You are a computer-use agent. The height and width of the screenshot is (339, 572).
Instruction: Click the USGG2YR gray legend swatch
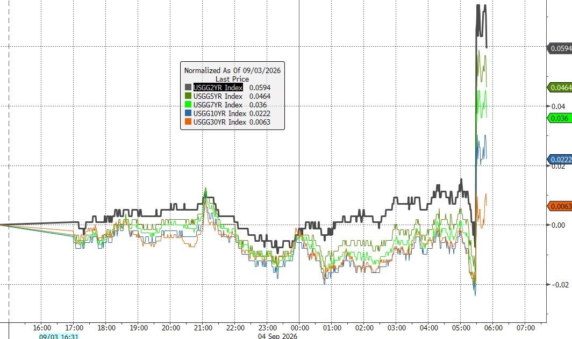[188, 88]
